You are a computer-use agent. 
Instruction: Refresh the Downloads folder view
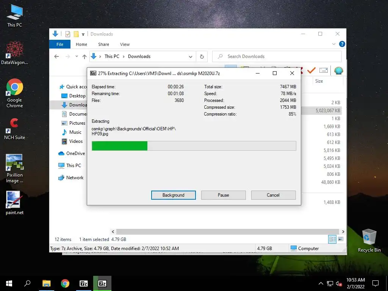pyautogui.click(x=202, y=57)
